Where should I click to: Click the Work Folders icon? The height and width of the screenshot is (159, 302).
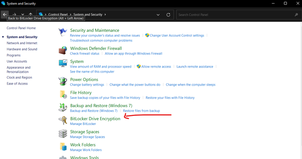(x=63, y=147)
